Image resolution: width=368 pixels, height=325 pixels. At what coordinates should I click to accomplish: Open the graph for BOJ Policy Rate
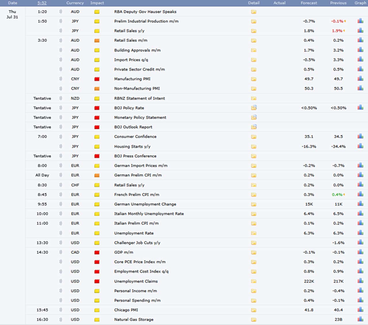[360, 108]
